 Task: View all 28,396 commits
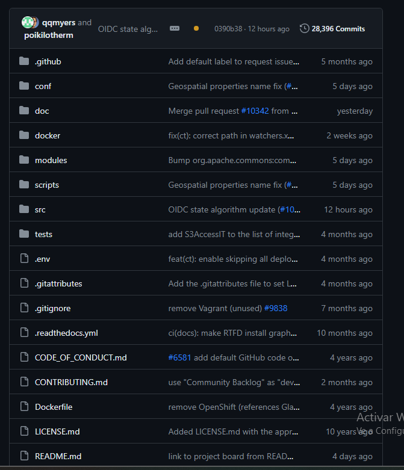pos(338,28)
